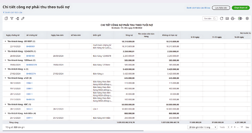The width and height of the screenshot is (252, 133).
Task: Click the send email envelope icon
Action: point(227,19)
